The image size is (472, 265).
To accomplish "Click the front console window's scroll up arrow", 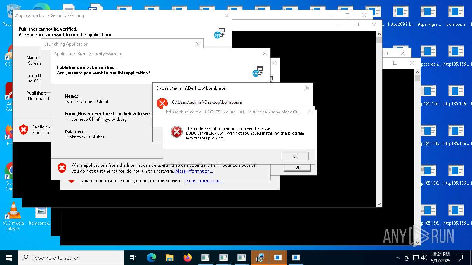I will coord(379,34).
